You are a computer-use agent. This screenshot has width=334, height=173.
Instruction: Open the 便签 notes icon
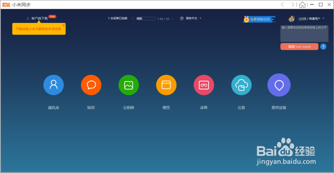click(x=166, y=85)
